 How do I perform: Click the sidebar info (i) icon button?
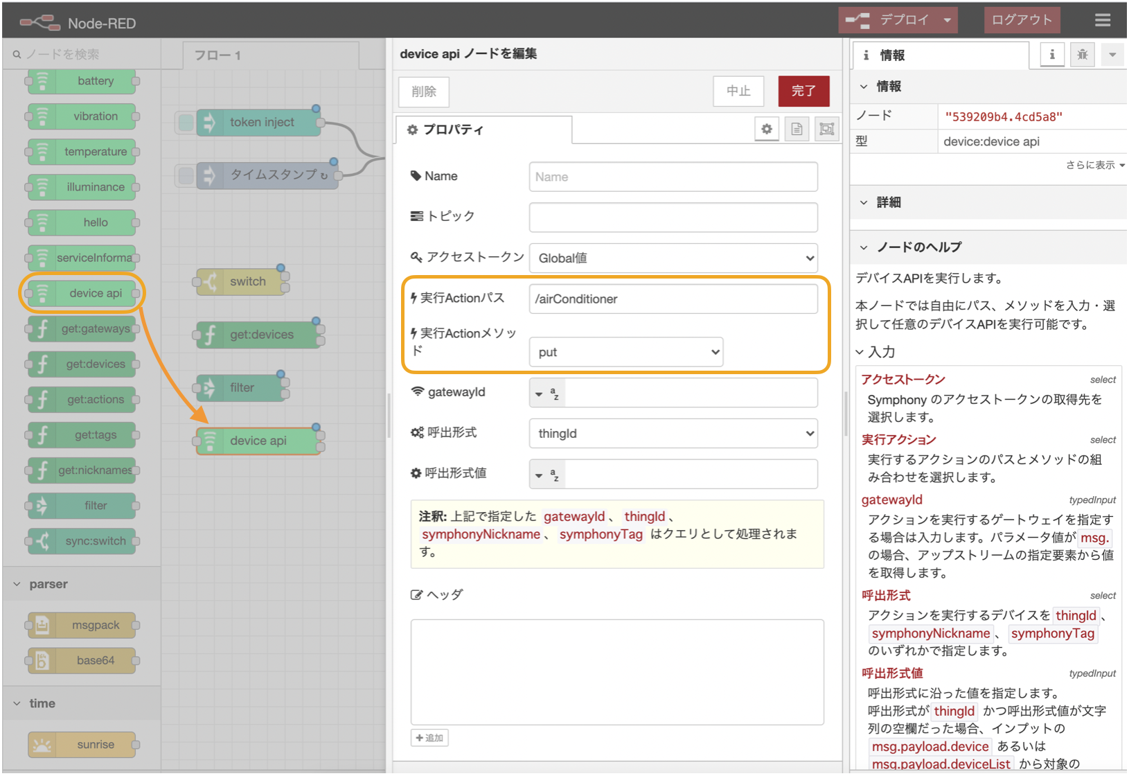tap(1052, 54)
